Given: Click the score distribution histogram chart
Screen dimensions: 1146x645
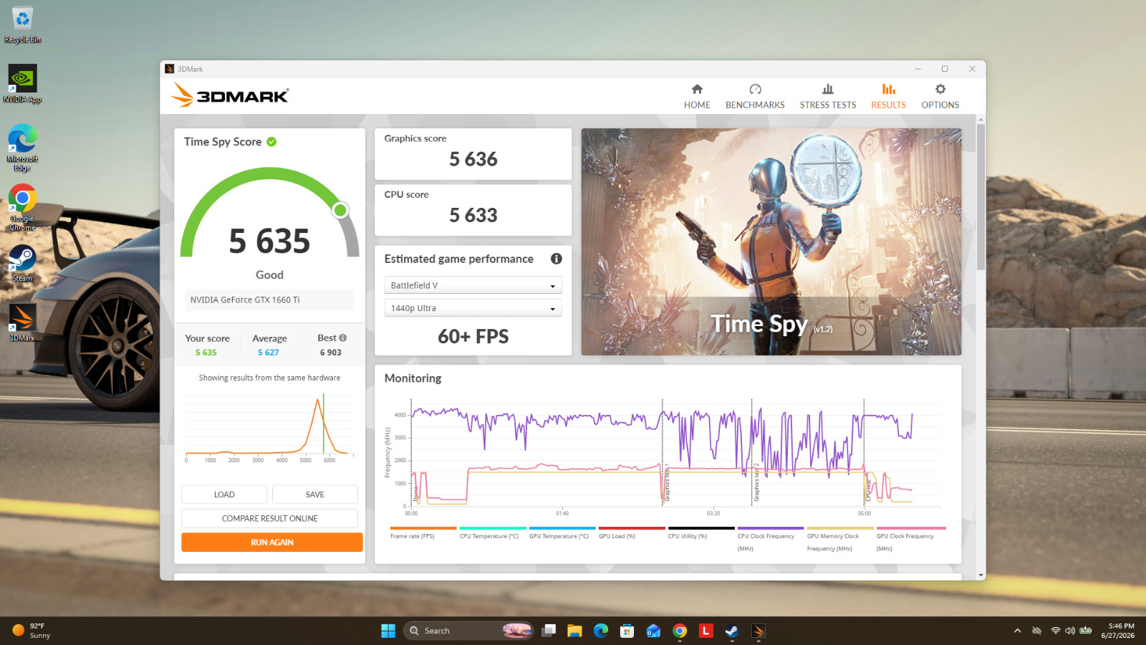Looking at the screenshot, I should [269, 426].
